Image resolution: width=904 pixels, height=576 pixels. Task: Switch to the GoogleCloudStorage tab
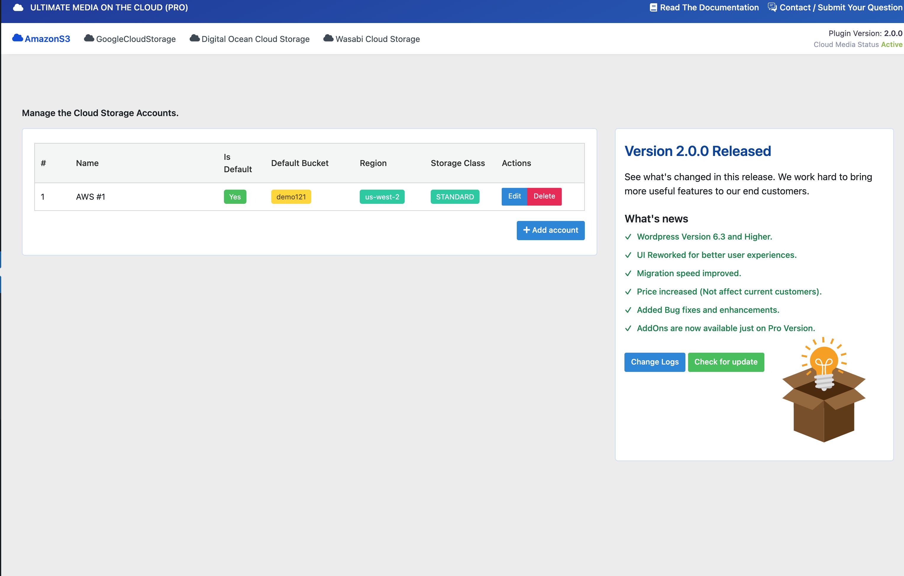point(135,39)
